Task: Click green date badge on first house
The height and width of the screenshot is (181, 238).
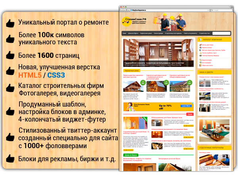Action: point(143,83)
